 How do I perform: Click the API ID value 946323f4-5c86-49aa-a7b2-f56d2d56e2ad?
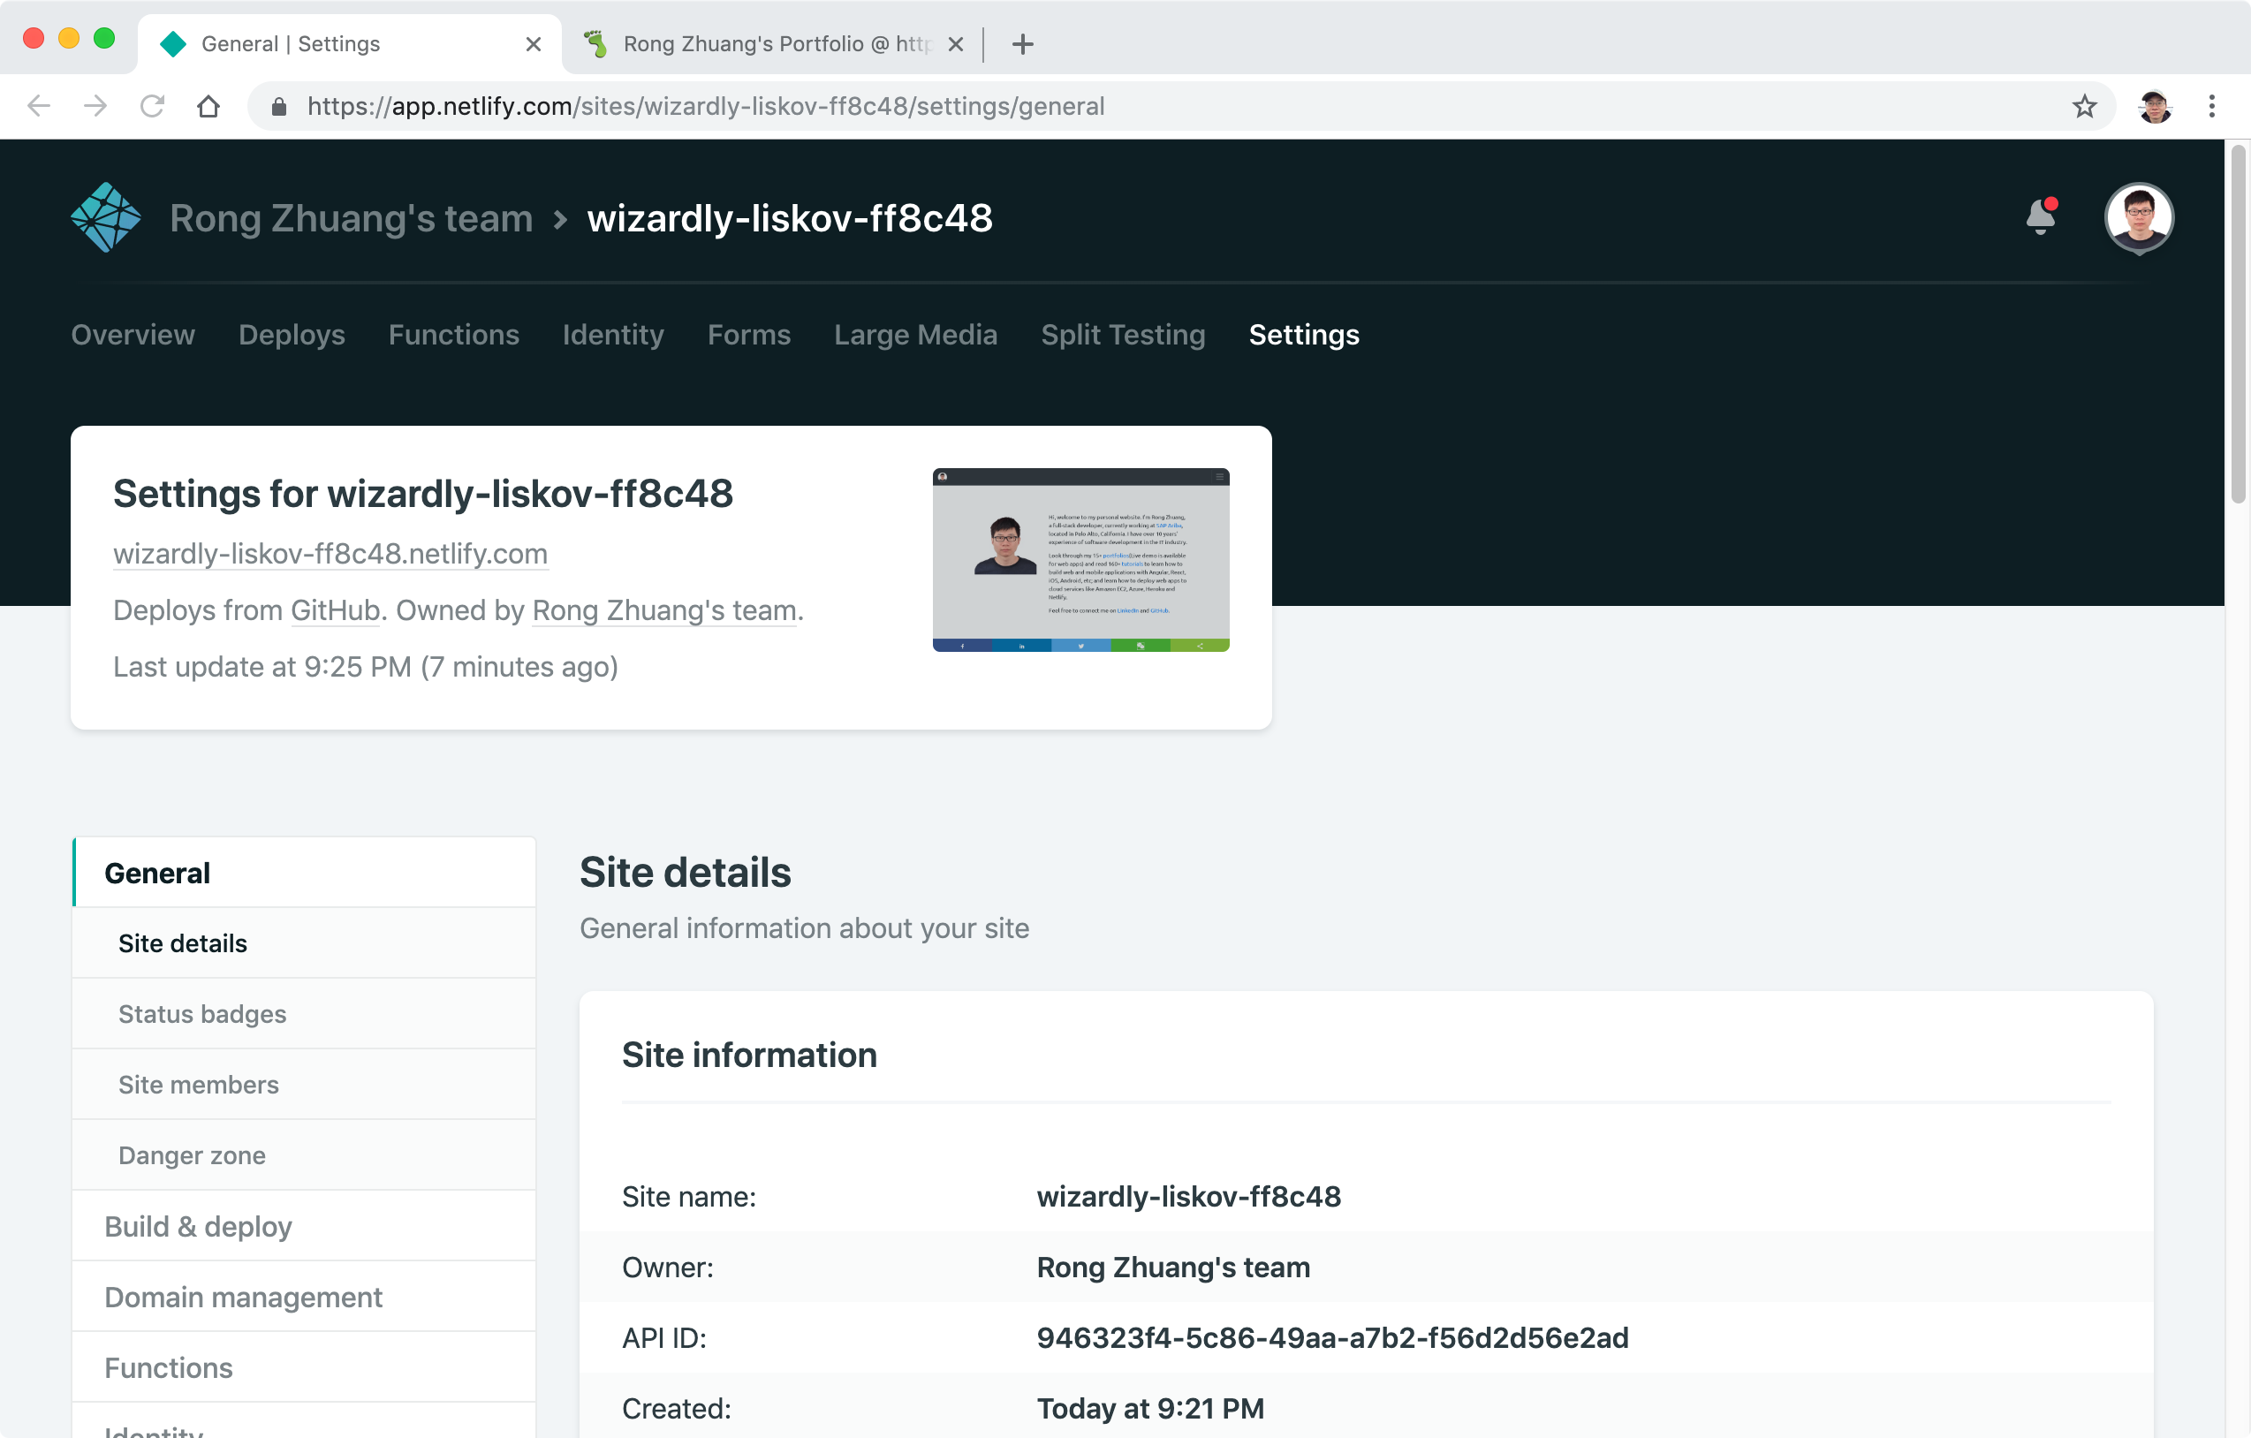[1332, 1337]
